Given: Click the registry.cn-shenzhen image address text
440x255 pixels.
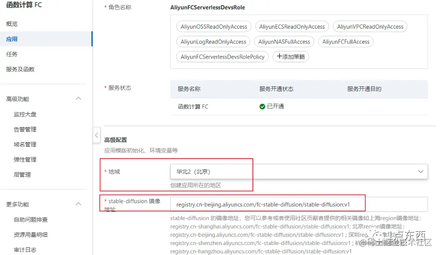Looking at the screenshot, I should [260, 243].
